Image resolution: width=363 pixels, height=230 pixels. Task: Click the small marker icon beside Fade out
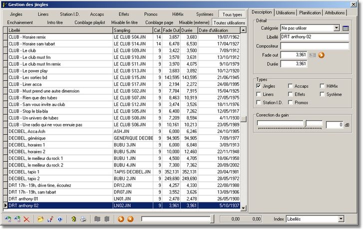pyautogui.click(x=313, y=55)
